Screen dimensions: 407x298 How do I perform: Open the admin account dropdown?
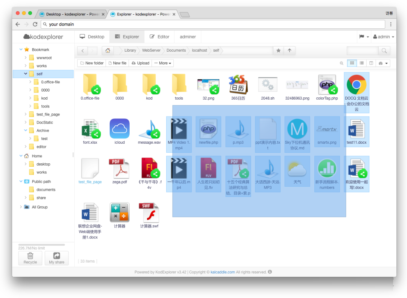tap(383, 37)
